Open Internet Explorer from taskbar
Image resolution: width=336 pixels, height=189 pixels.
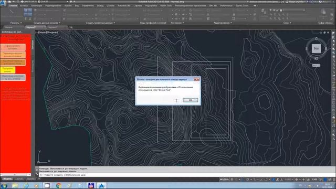(x=26, y=185)
